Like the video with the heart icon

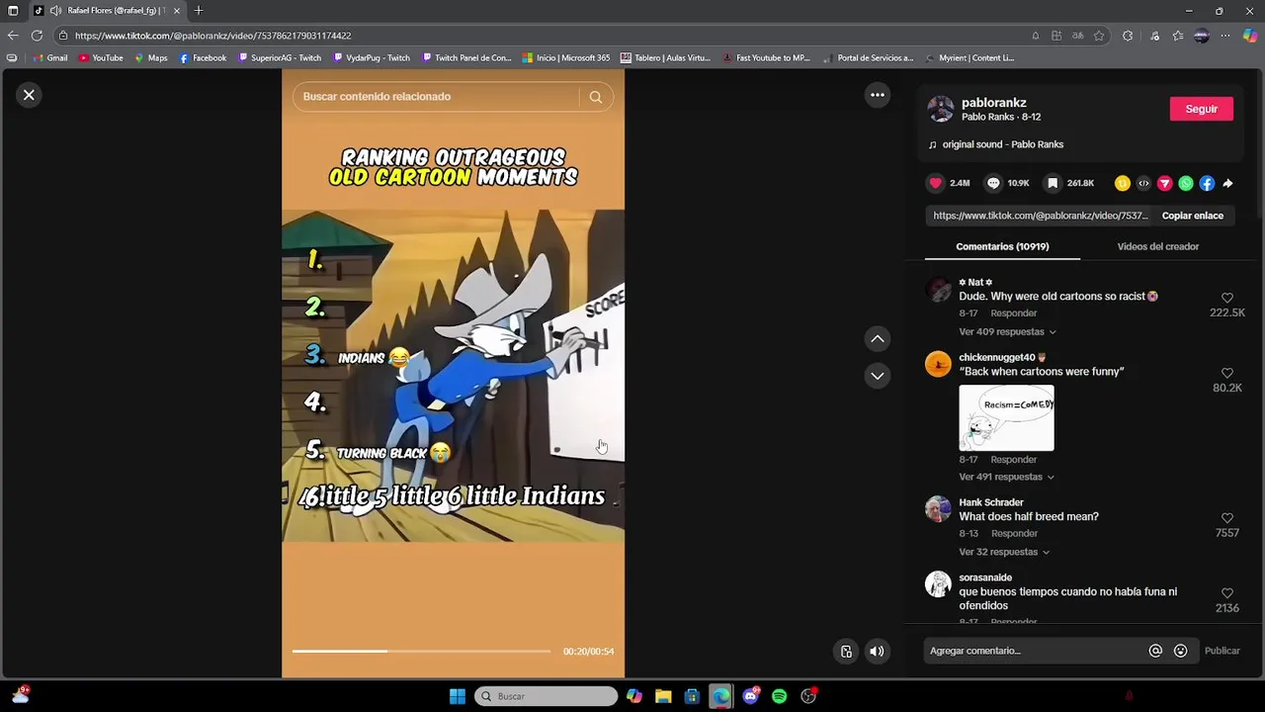pyautogui.click(x=935, y=183)
